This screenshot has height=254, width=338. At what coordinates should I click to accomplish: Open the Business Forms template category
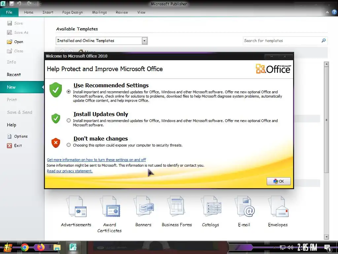click(177, 211)
